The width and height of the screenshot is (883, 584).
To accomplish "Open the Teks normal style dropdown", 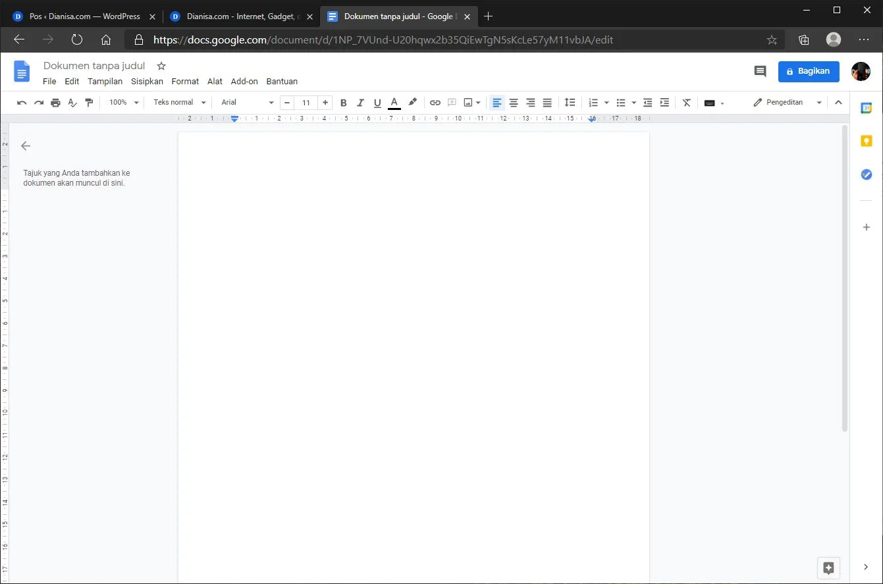I will (176, 103).
